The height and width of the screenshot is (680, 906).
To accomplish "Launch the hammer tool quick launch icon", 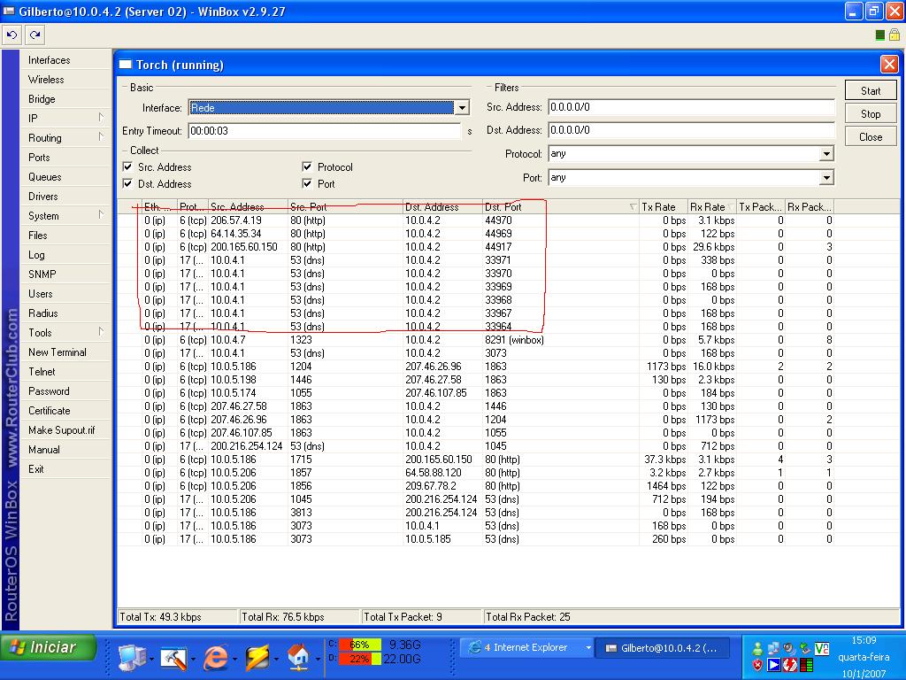I will pos(173,658).
